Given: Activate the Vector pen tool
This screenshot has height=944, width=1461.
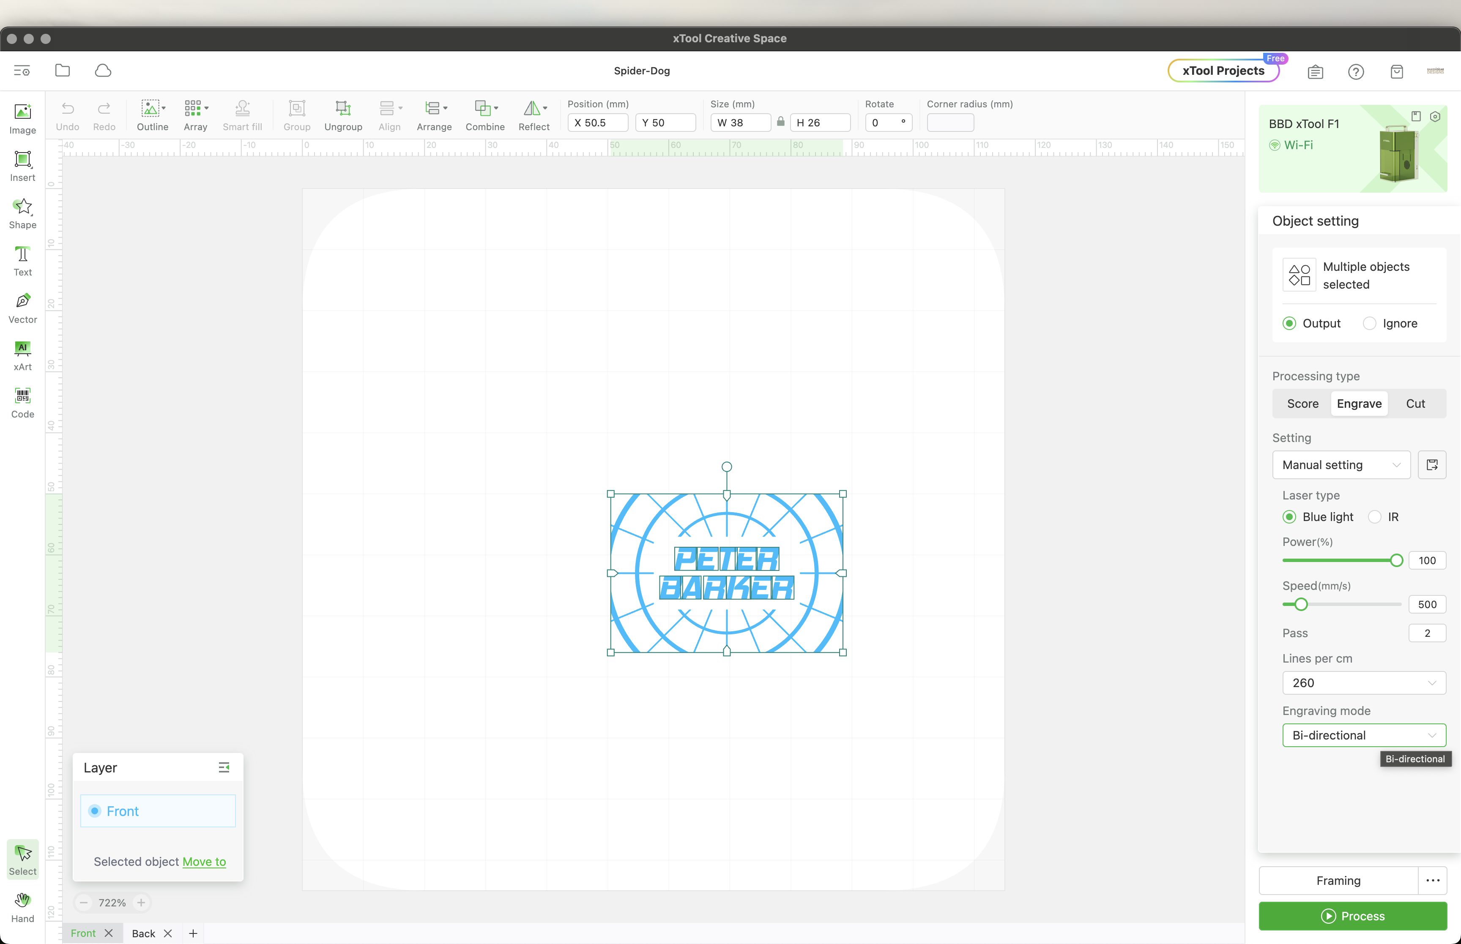Looking at the screenshot, I should click(23, 308).
